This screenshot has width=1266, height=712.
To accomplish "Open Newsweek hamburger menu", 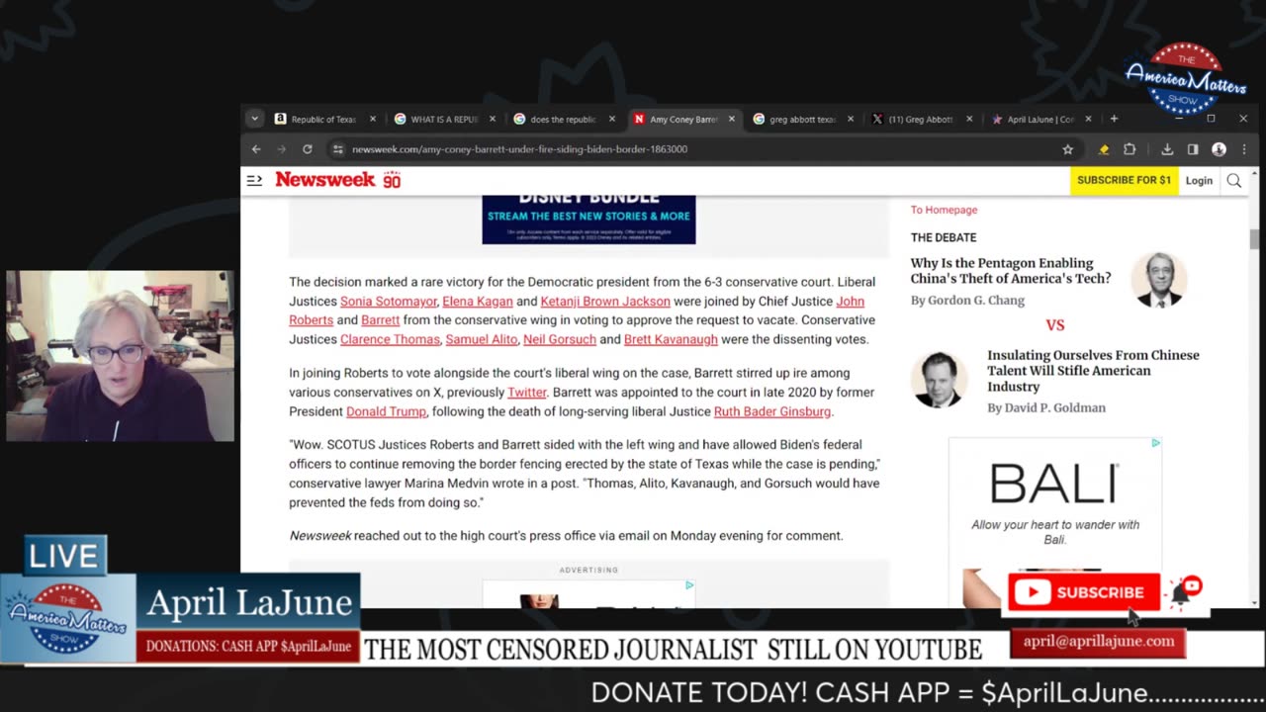I will click(x=254, y=180).
